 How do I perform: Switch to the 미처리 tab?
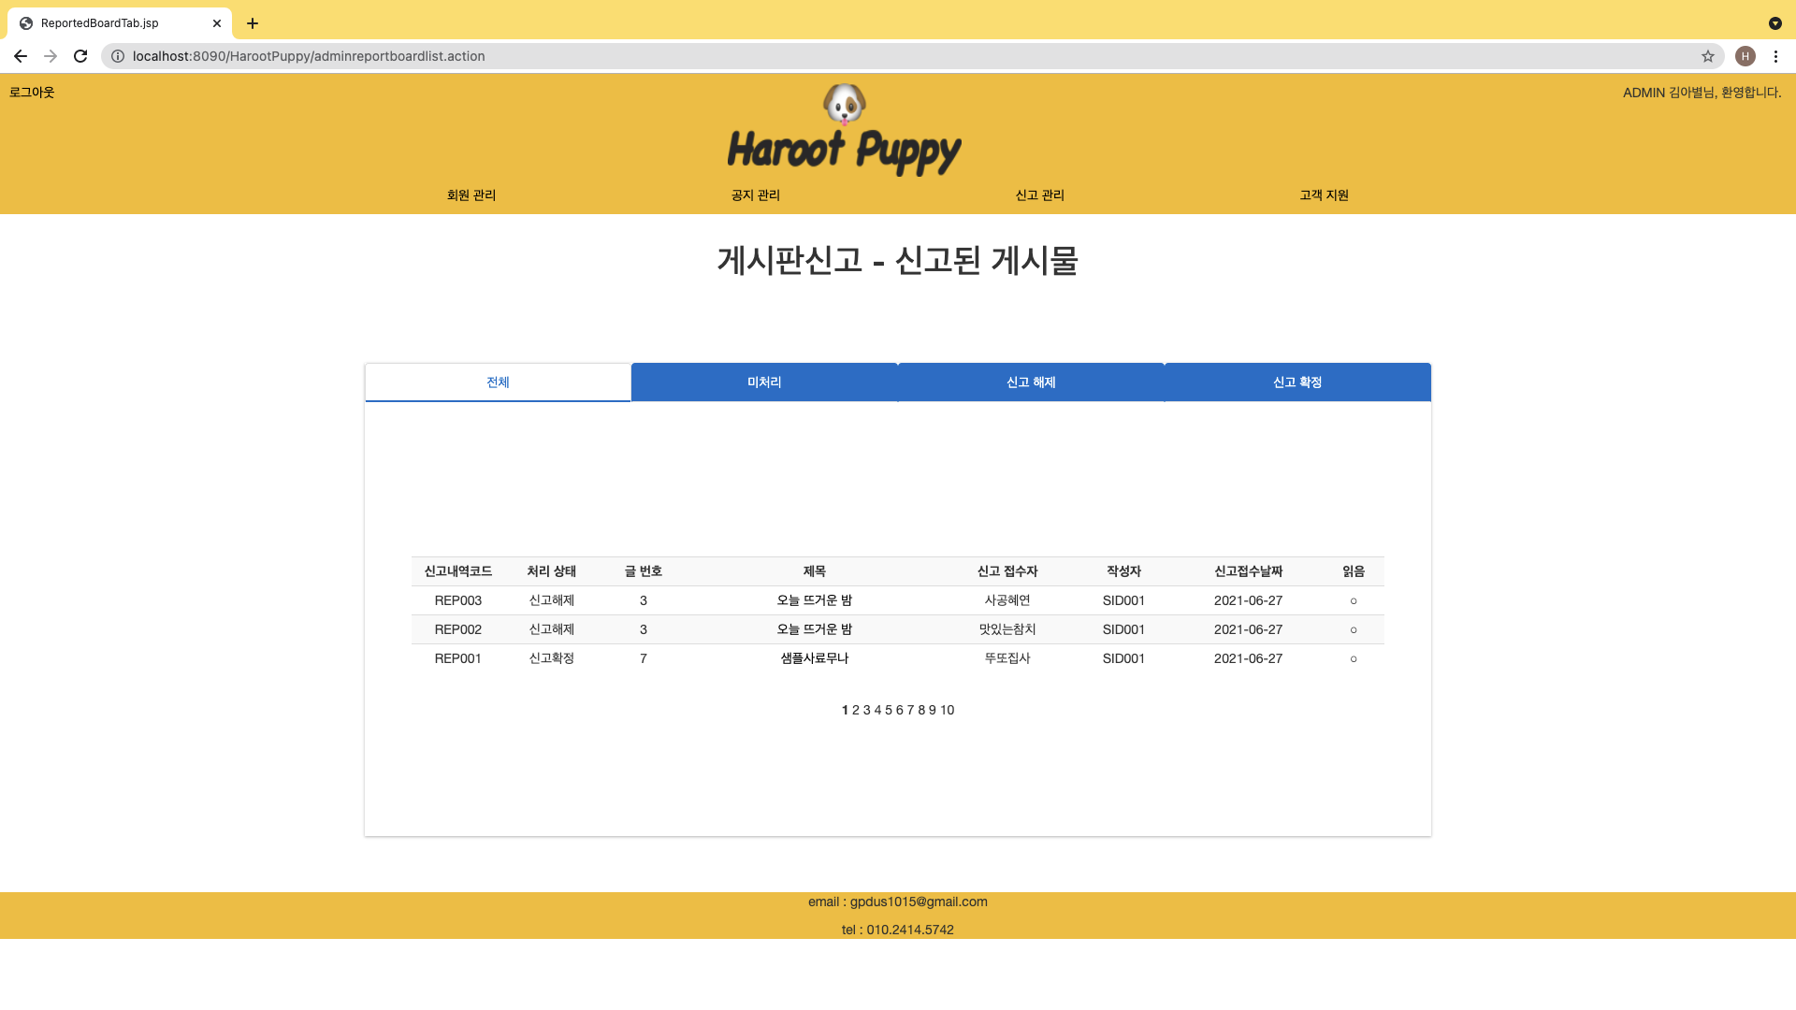click(x=764, y=382)
